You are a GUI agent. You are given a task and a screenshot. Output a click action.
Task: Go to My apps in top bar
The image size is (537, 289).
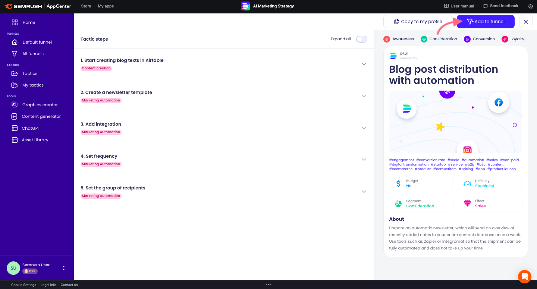click(x=106, y=6)
